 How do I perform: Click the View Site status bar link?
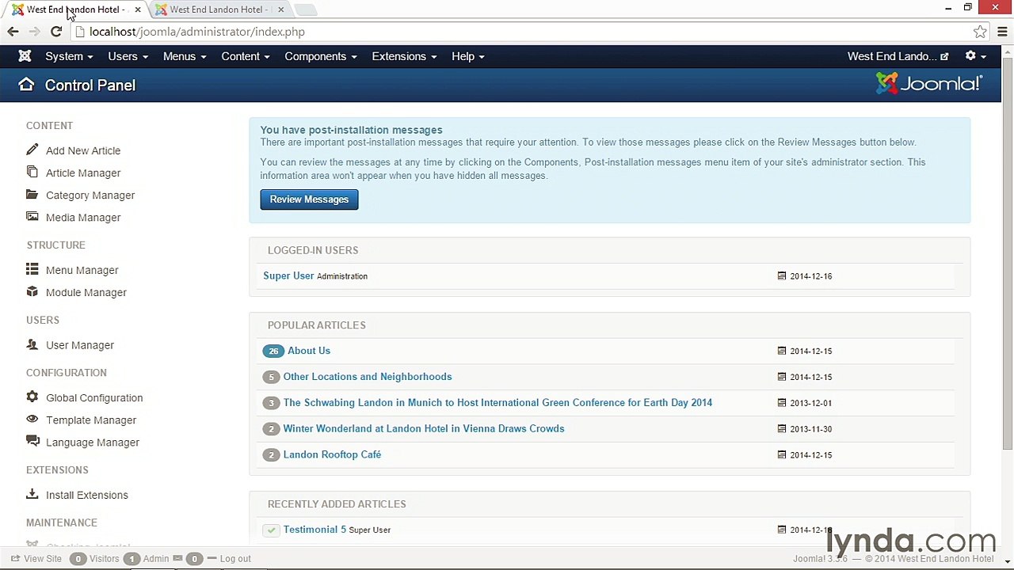(x=43, y=558)
